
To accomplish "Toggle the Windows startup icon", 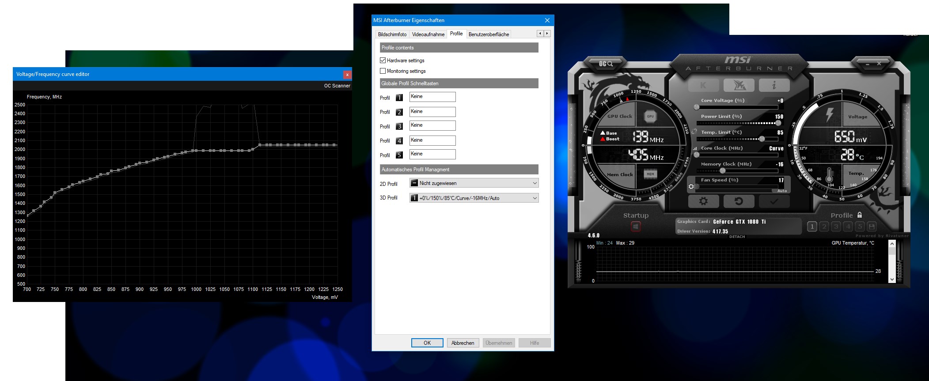I will pyautogui.click(x=636, y=226).
